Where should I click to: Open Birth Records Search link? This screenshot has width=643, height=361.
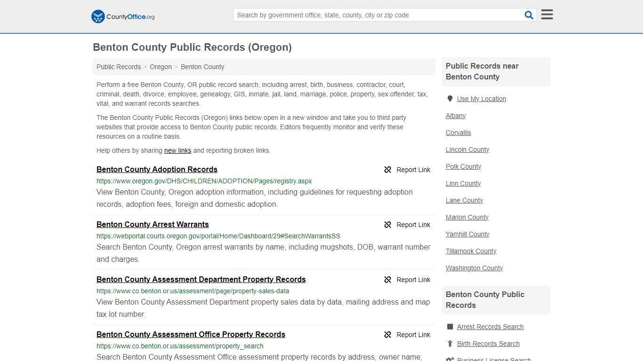[x=488, y=344]
